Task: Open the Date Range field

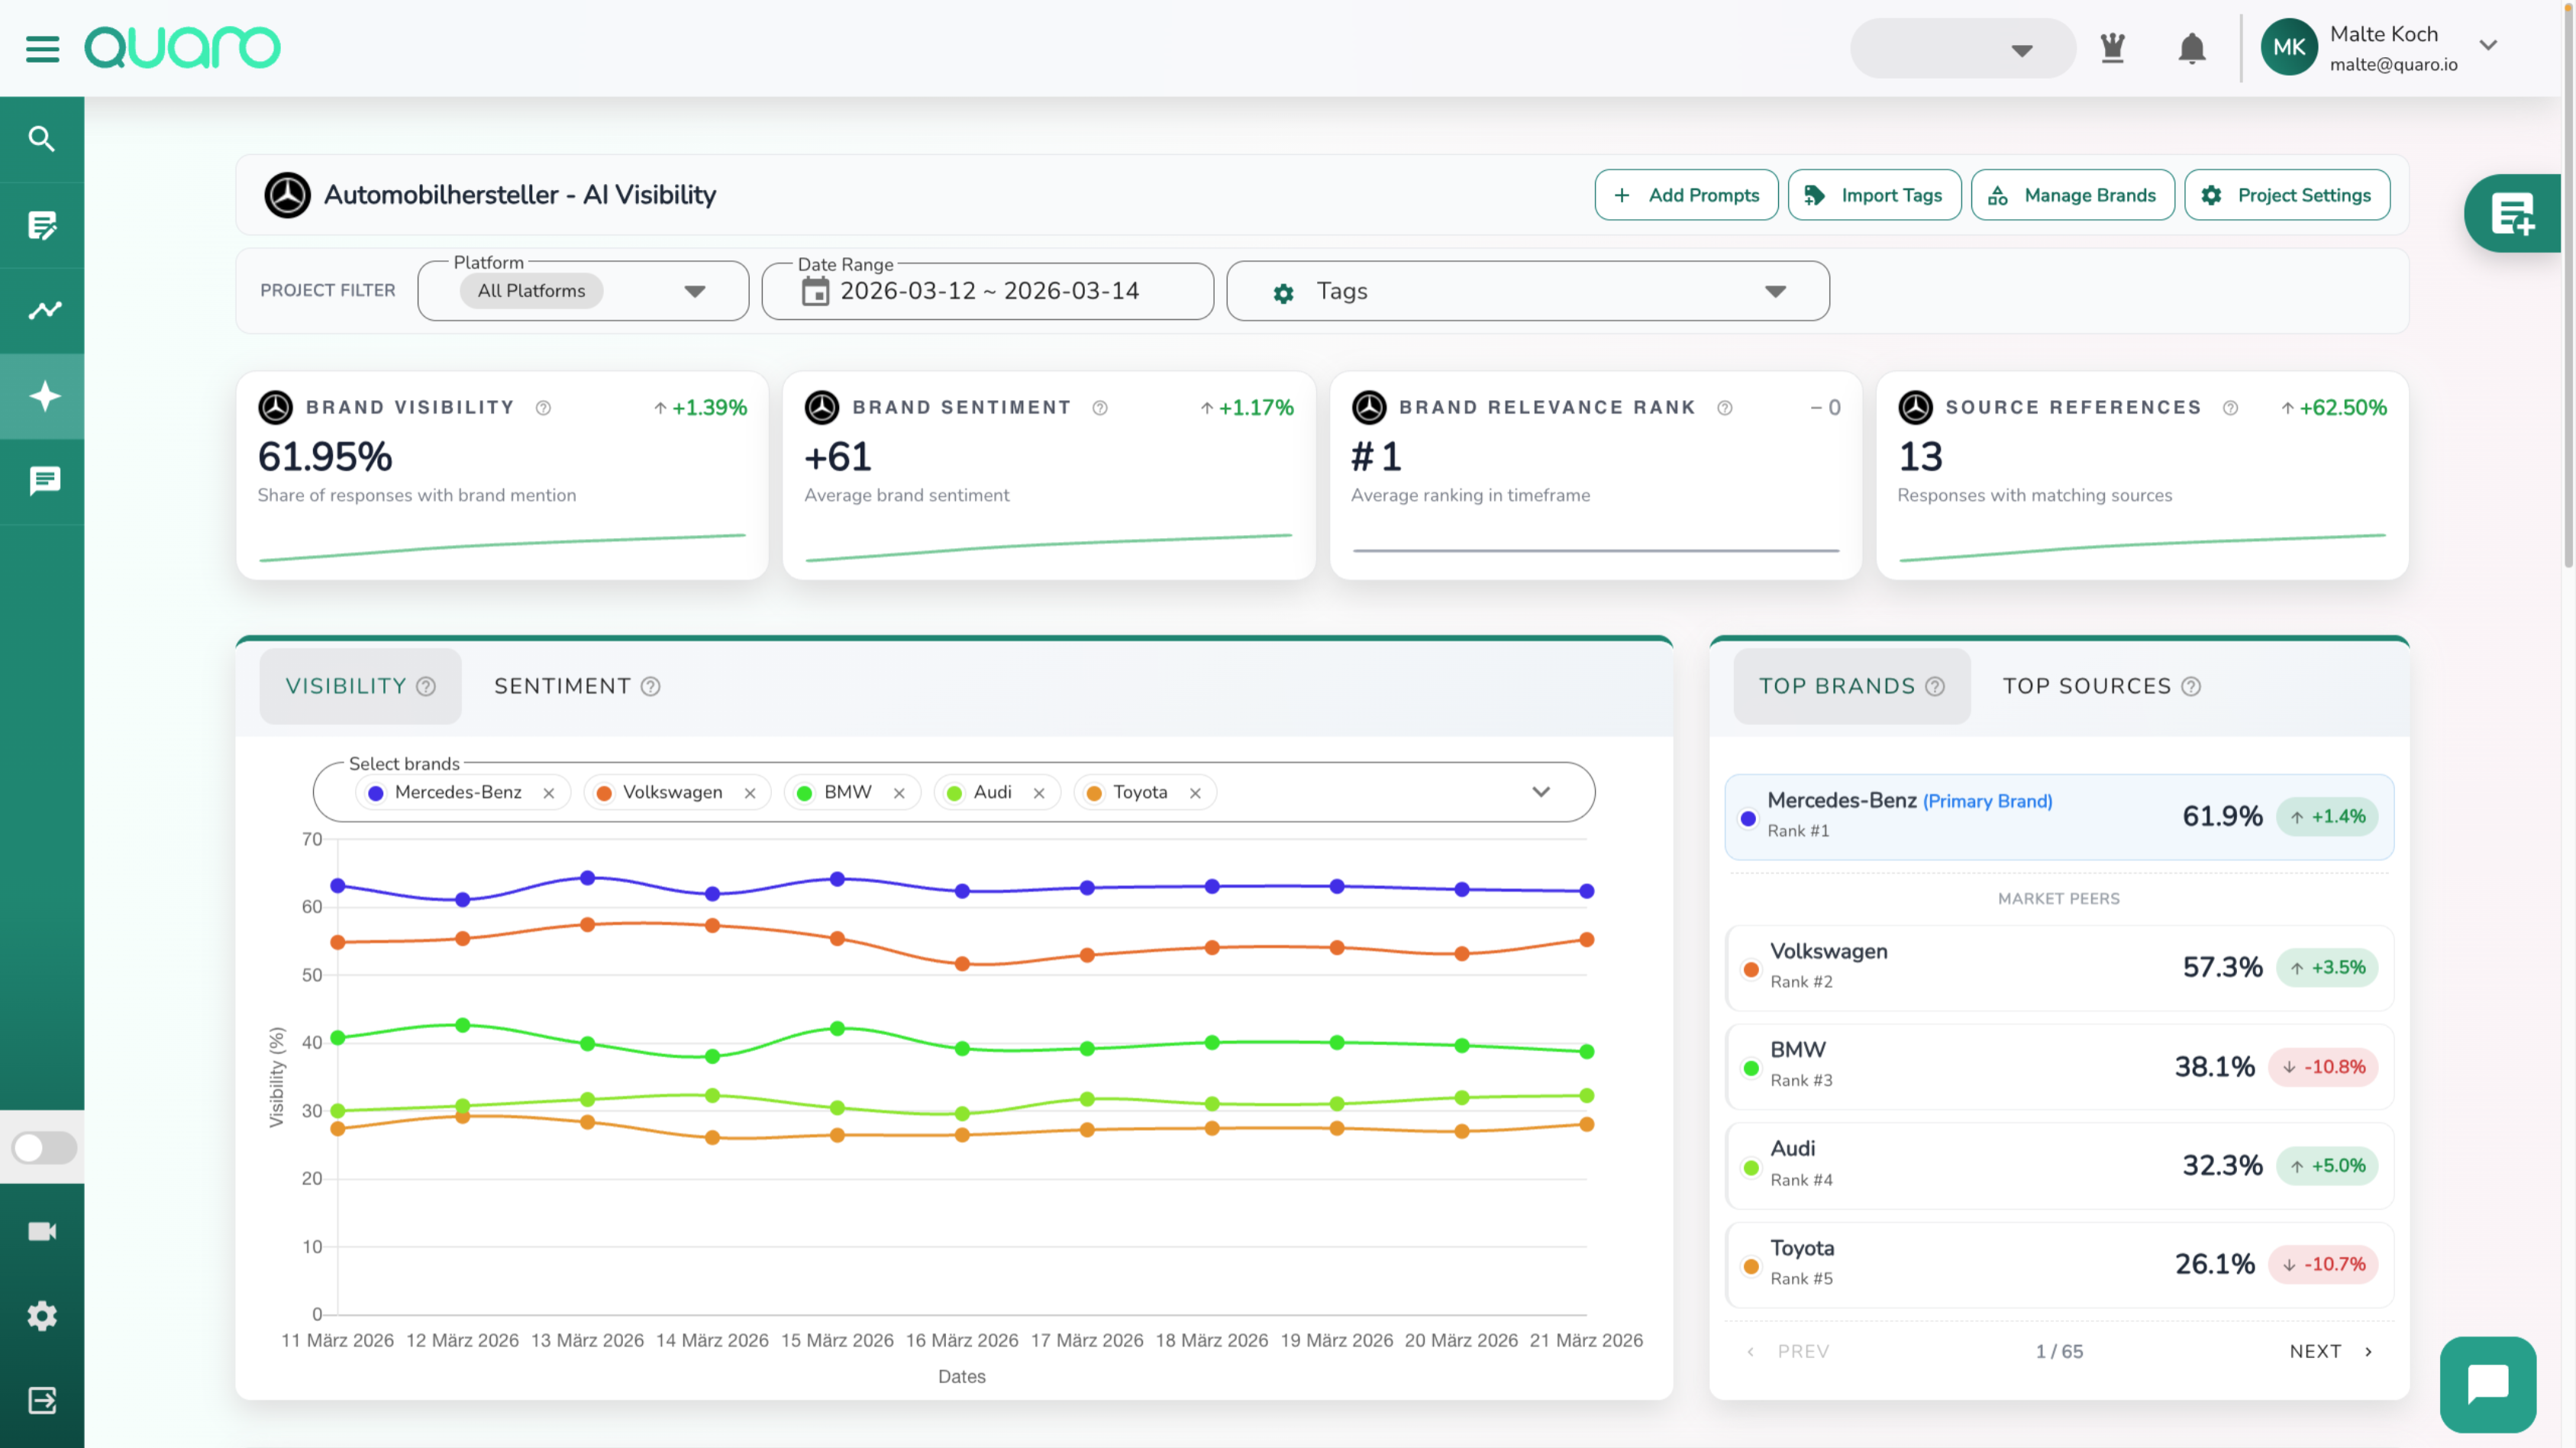Action: pyautogui.click(x=987, y=291)
